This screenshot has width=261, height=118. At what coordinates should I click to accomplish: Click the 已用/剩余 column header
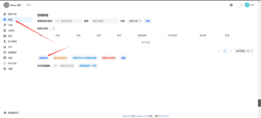point(173,36)
